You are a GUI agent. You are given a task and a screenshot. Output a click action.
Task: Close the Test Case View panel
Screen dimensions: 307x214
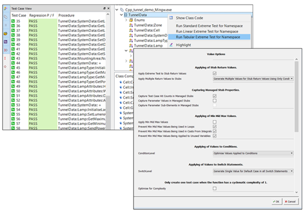click(x=109, y=9)
